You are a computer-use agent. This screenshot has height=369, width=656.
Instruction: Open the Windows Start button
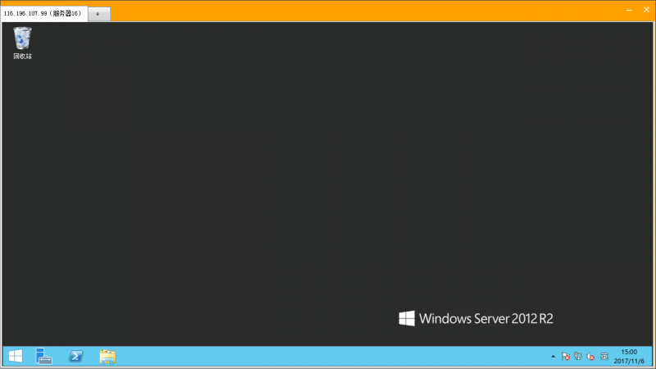coord(16,357)
